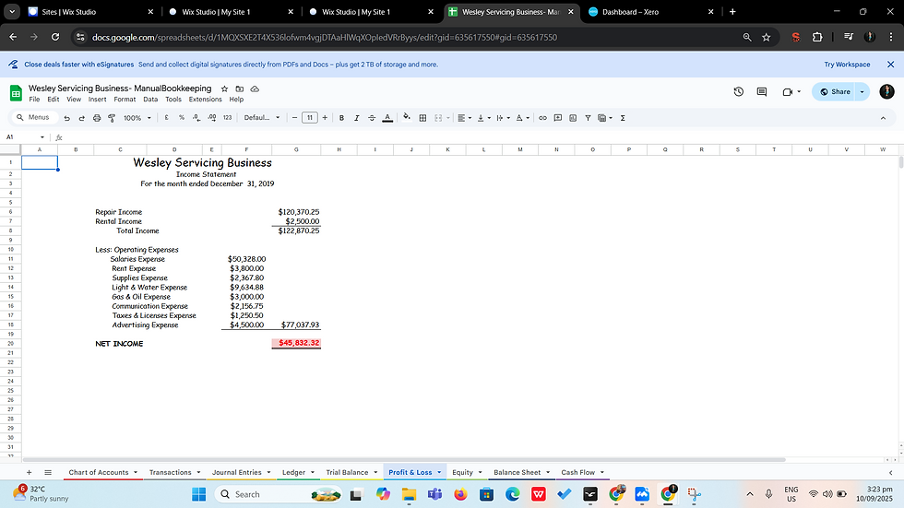This screenshot has width=904, height=508.
Task: Toggle bold formatting
Action: (341, 117)
